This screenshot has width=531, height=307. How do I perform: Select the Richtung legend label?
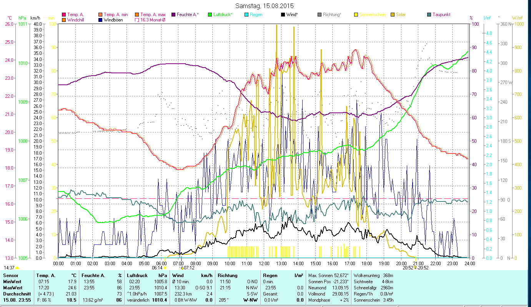pyautogui.click(x=332, y=15)
